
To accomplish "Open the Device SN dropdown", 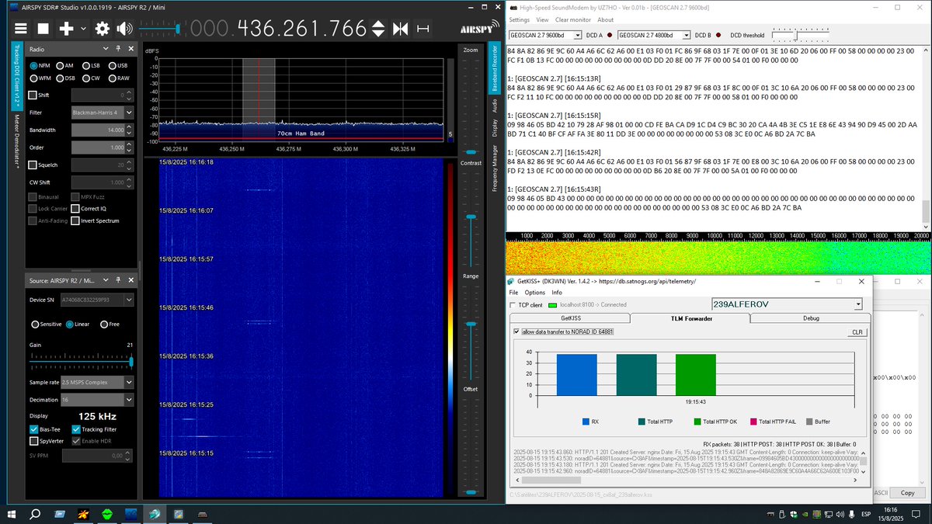I will click(x=96, y=300).
